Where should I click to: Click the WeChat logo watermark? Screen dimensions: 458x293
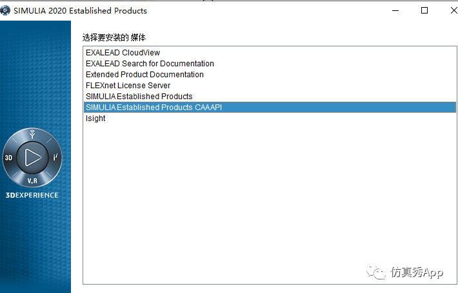coord(376,272)
